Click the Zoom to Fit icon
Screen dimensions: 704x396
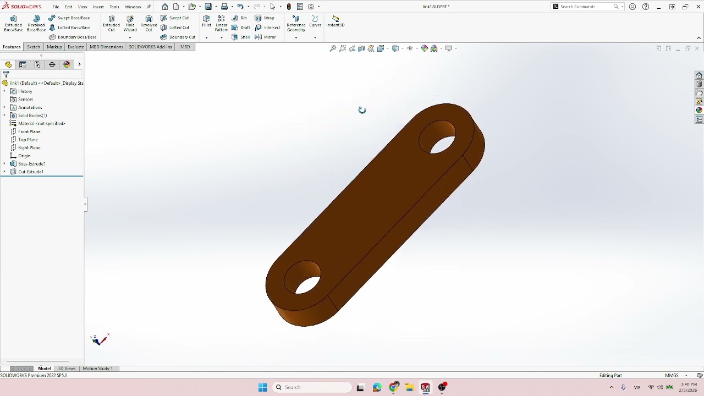(x=333, y=48)
